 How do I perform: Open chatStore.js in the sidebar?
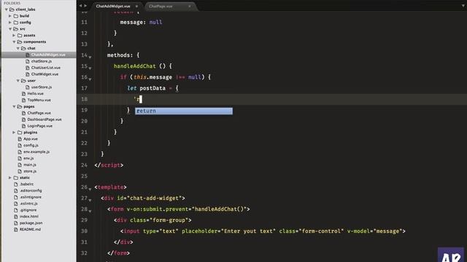[x=42, y=61]
